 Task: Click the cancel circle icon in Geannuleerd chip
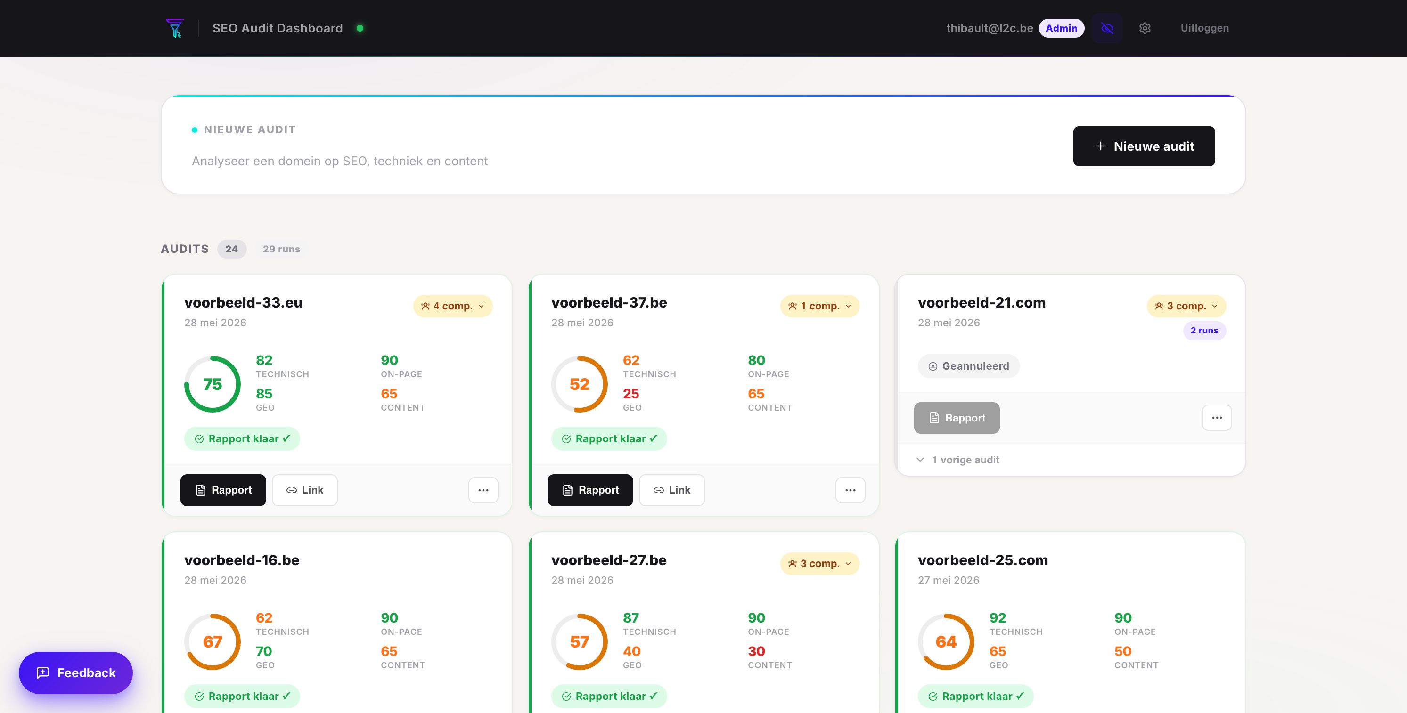[933, 366]
